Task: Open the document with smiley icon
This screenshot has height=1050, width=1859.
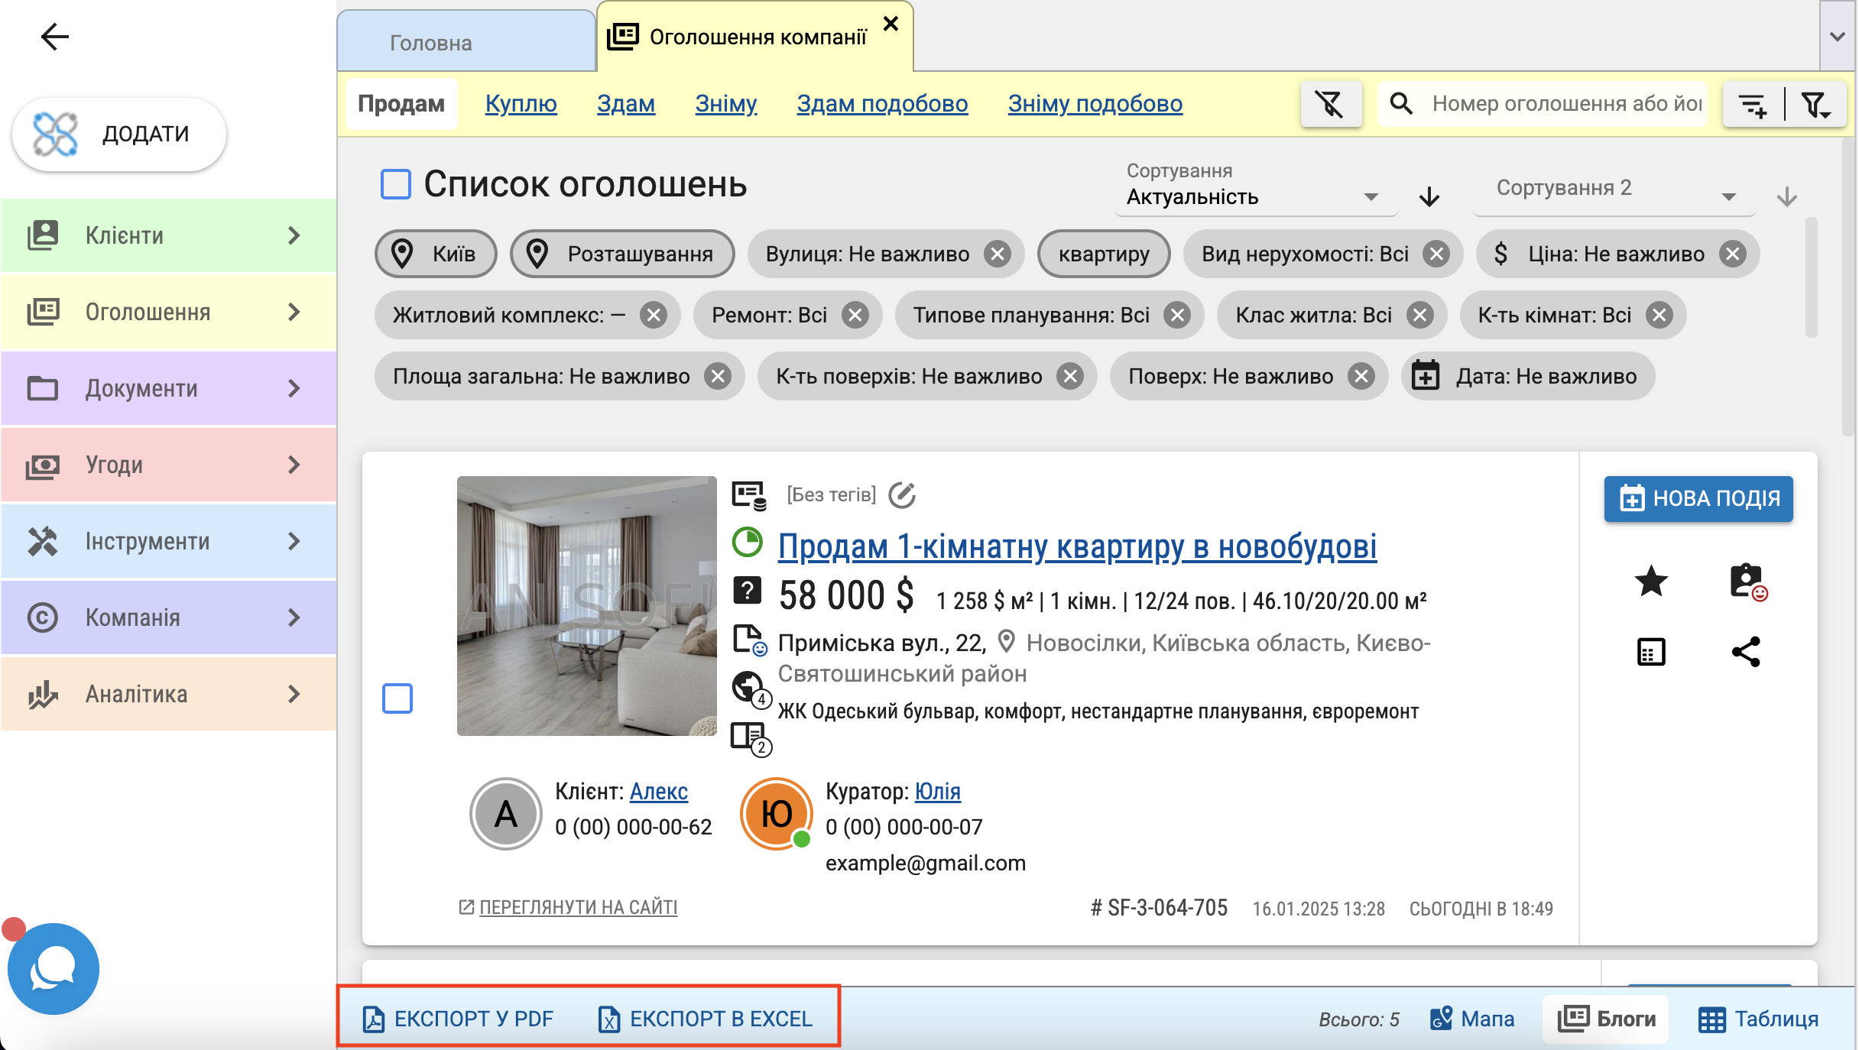Action: (x=749, y=640)
